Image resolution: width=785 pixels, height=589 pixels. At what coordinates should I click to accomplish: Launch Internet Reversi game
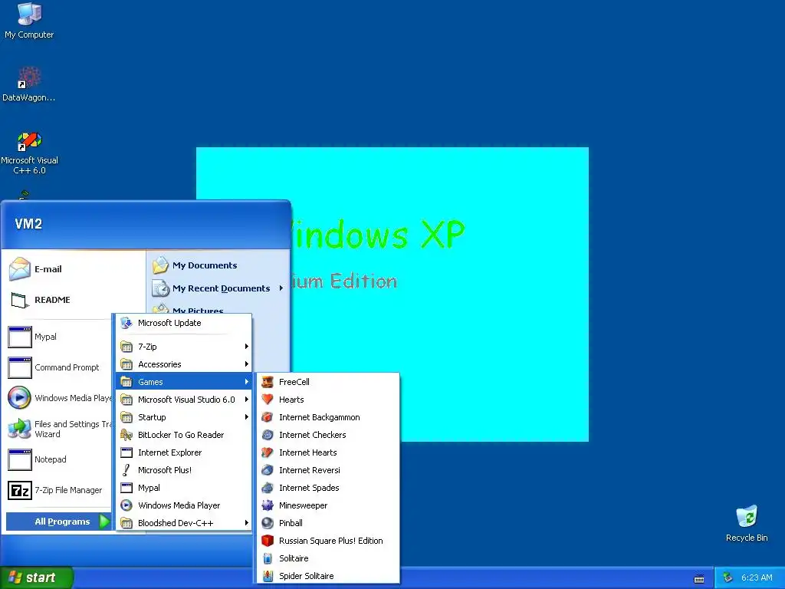[328, 470]
